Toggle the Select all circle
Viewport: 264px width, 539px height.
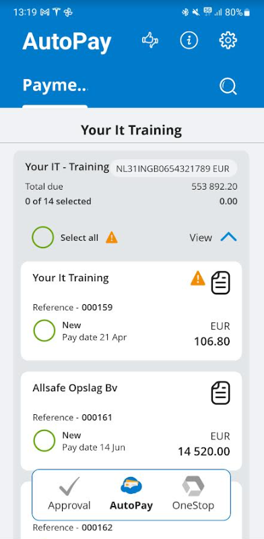click(x=43, y=237)
